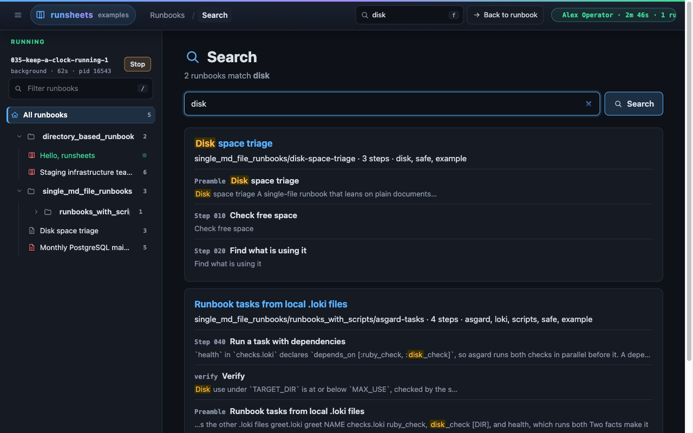Open Staging infrastructure runbook in sidebar
693x433 pixels.
pos(87,172)
